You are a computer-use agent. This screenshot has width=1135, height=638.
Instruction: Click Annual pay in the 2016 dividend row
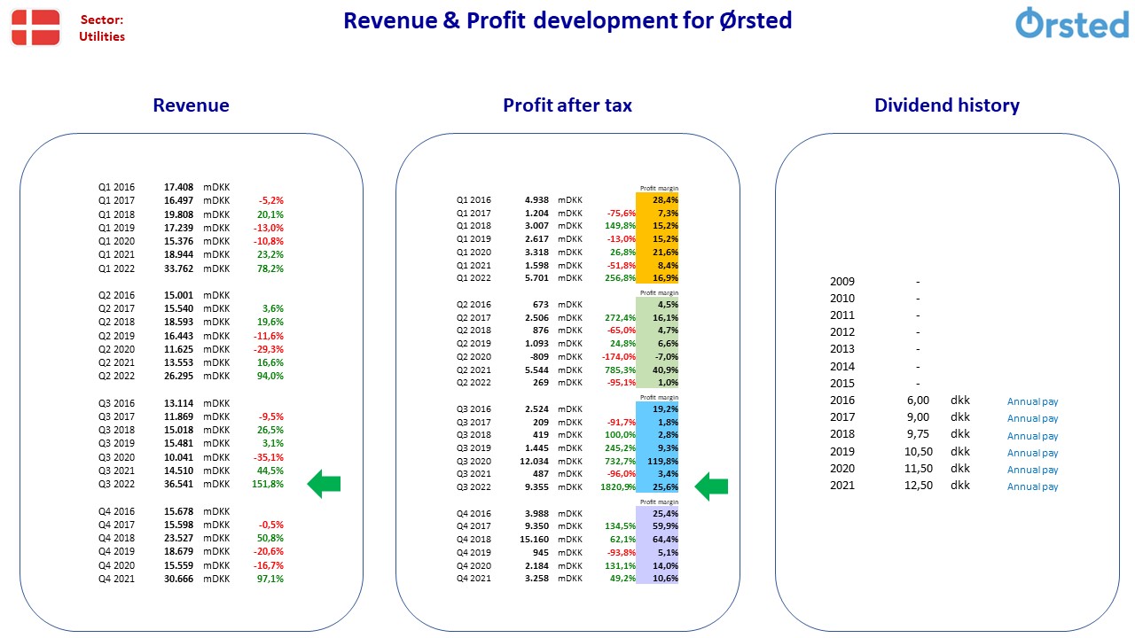[x=1032, y=401]
